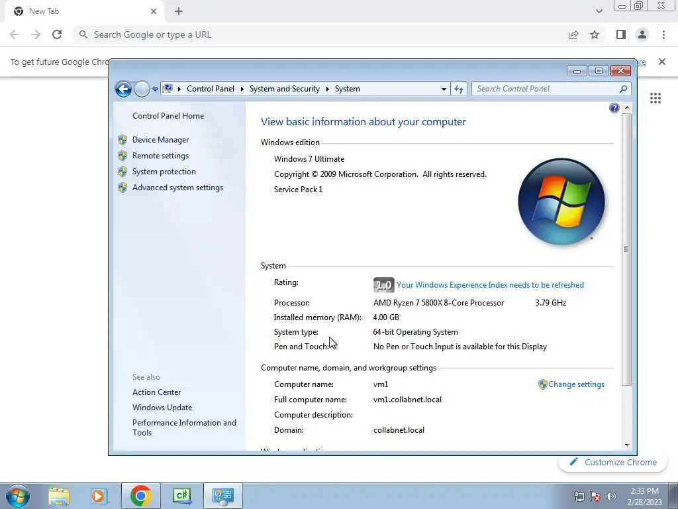Open Control Panel help question mark
Screen dimensions: 678x509
pos(614,108)
